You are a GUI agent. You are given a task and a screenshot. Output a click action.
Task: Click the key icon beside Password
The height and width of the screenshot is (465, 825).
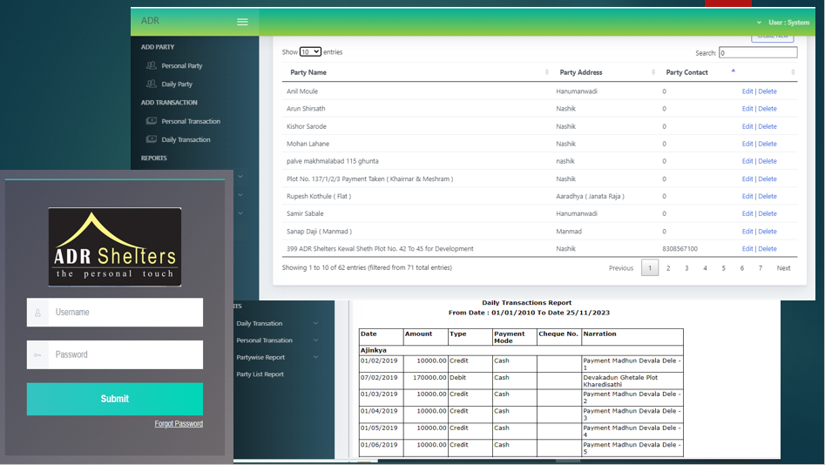pos(37,354)
